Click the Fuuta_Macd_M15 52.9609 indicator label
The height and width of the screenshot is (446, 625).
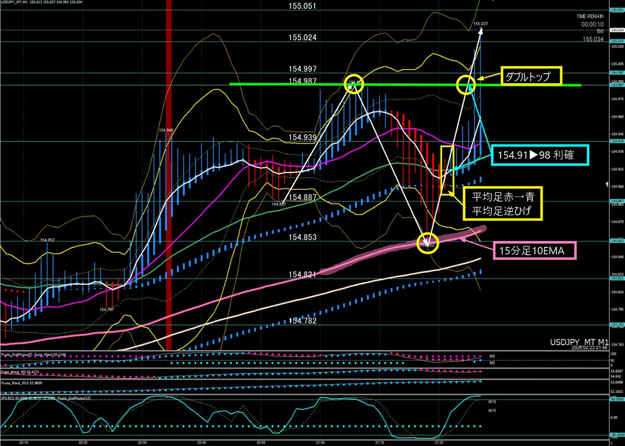tap(22, 383)
